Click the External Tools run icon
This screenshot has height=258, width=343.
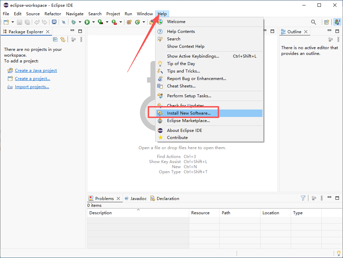pos(114,22)
